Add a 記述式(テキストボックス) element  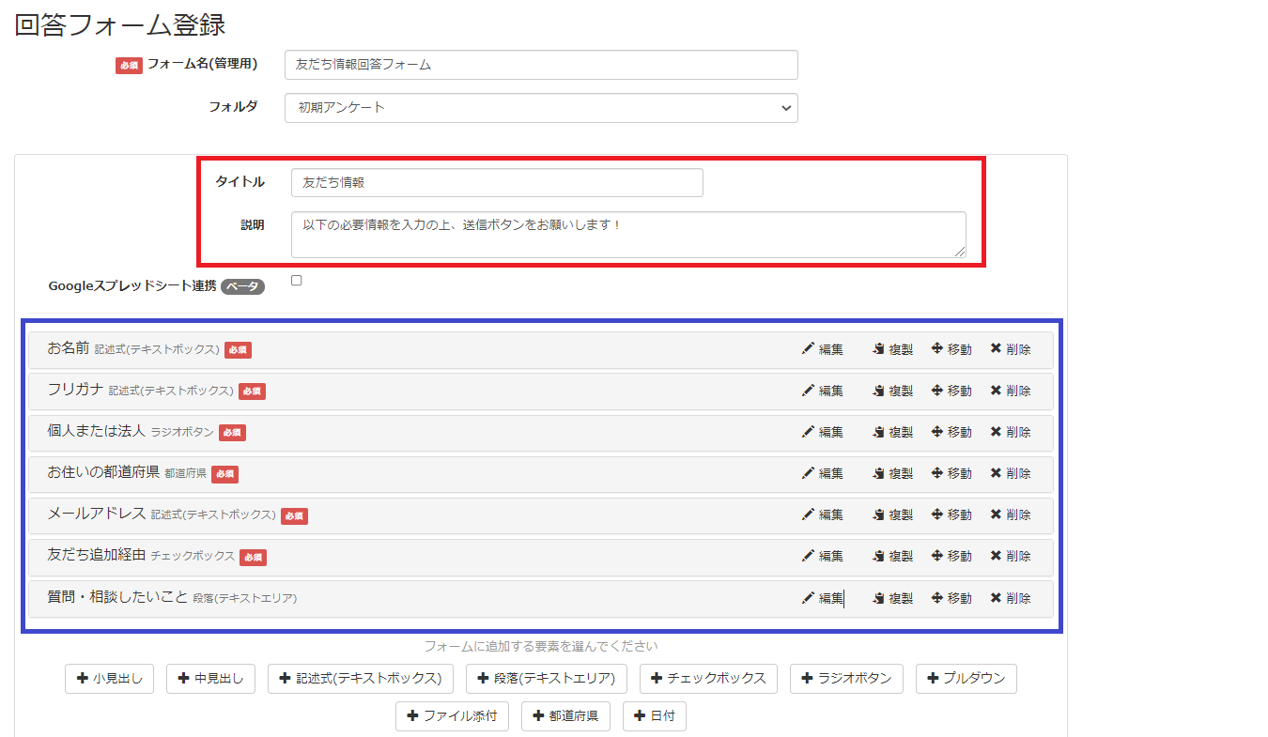pyautogui.click(x=361, y=678)
